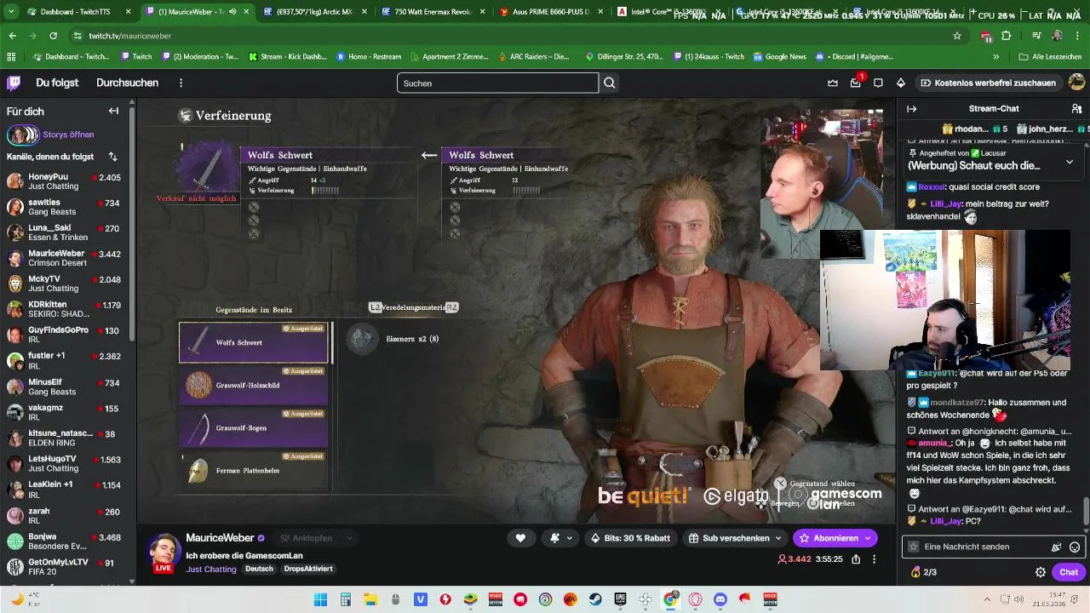Expand Sub verschenken dropdown
Viewport: 1090px width, 613px height.
(x=778, y=538)
